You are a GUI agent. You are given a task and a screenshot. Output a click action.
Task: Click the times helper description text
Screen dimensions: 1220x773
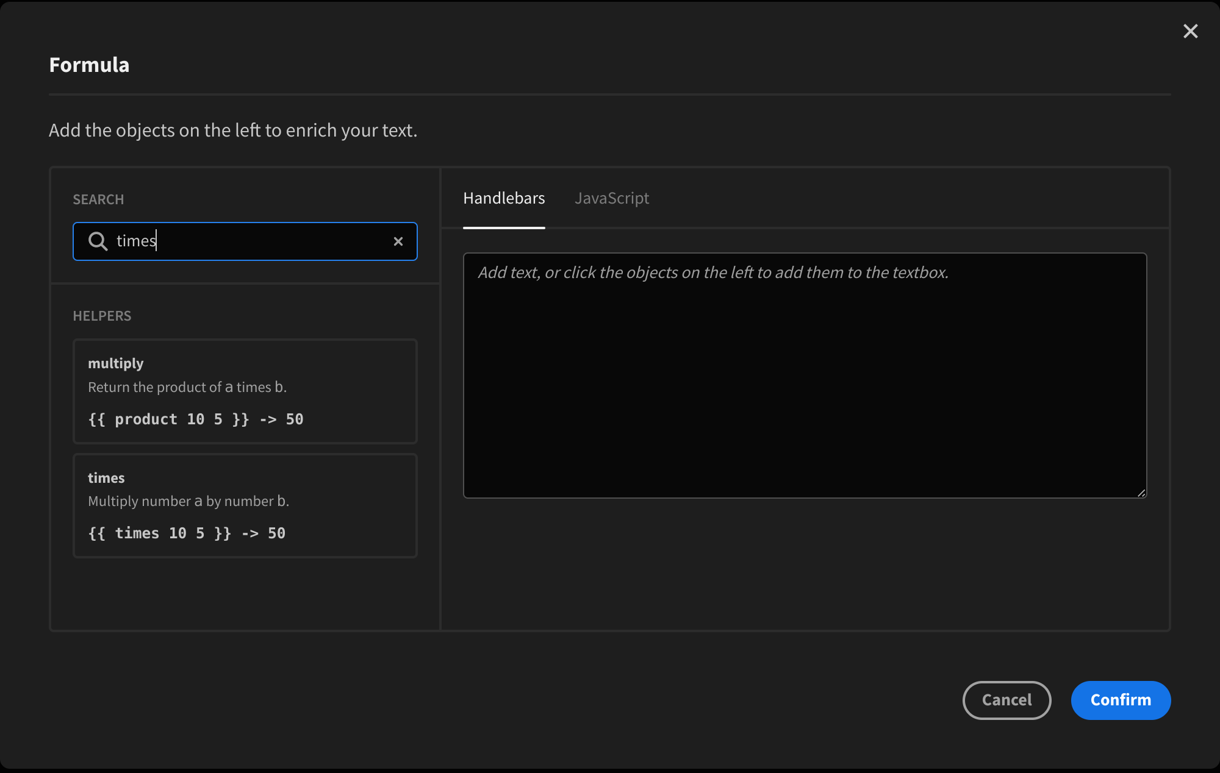click(x=189, y=500)
